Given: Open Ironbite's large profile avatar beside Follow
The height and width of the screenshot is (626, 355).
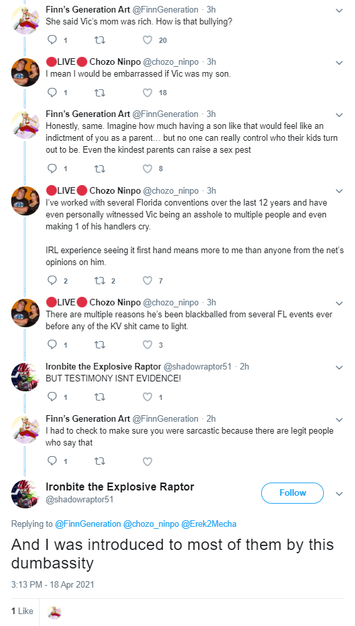Looking at the screenshot, I should pyautogui.click(x=25, y=494).
